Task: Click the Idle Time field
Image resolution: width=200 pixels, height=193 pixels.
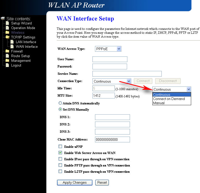Action: (104, 88)
